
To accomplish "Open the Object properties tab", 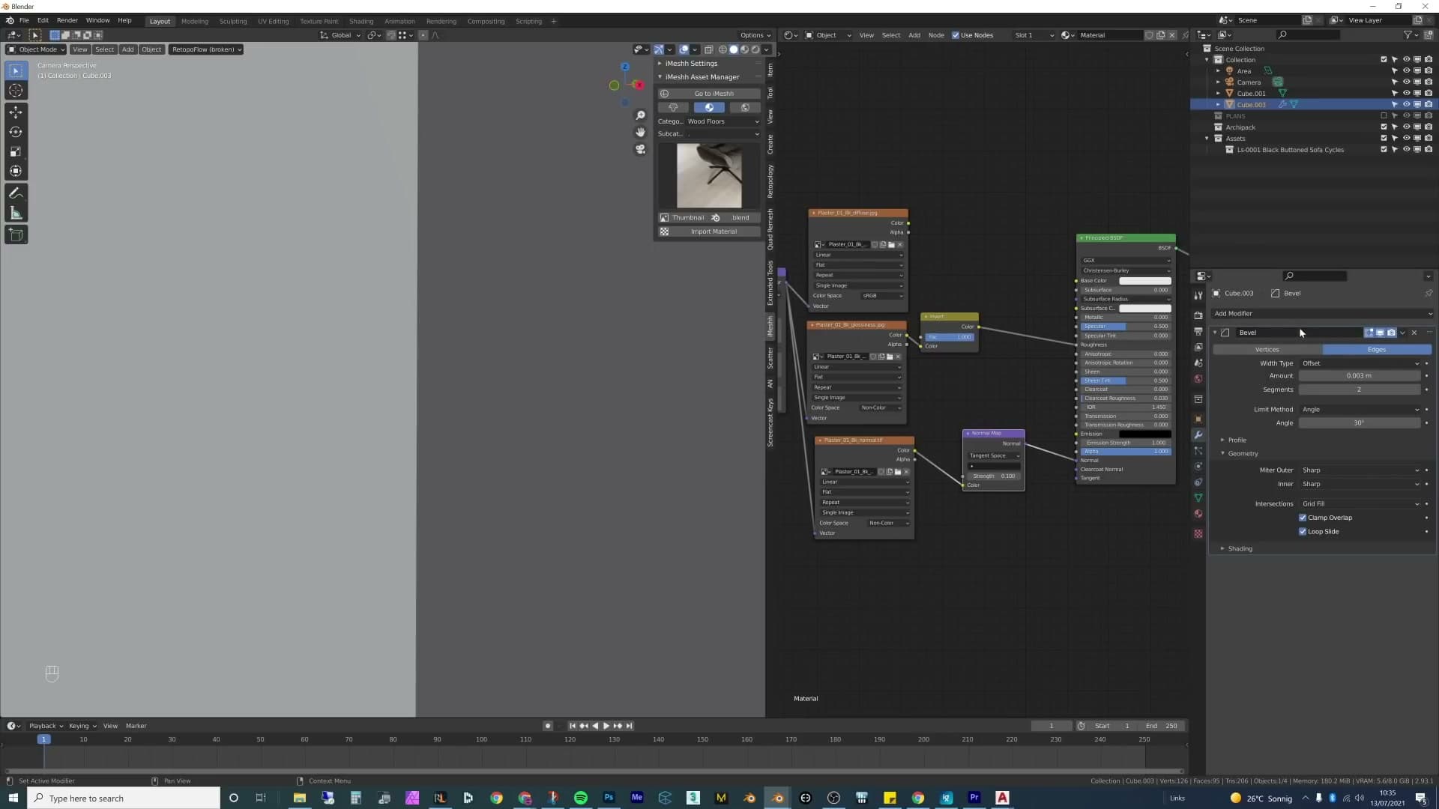I will (x=1198, y=419).
